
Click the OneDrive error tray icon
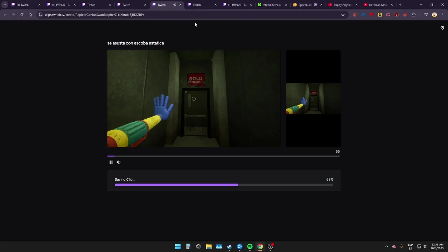[394, 246]
